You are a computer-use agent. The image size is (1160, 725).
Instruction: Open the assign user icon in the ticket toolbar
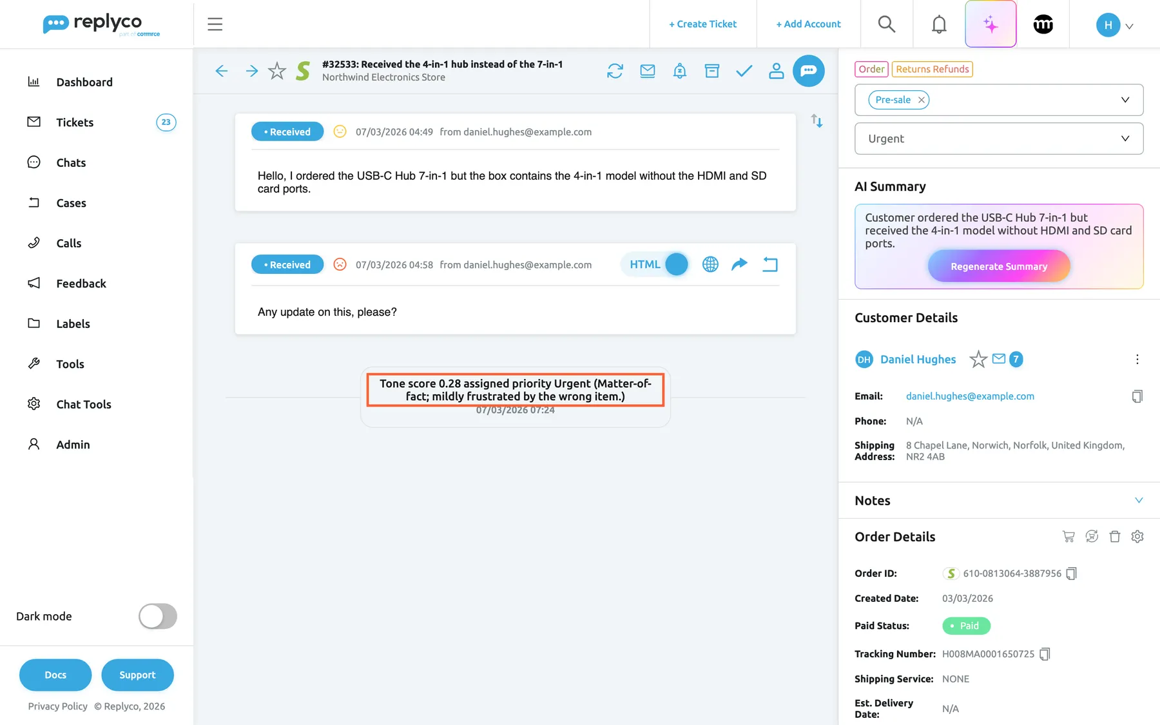[x=776, y=71]
